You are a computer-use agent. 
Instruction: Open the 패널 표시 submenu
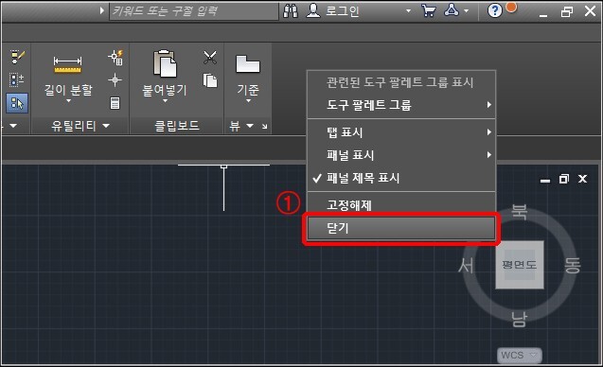click(401, 155)
